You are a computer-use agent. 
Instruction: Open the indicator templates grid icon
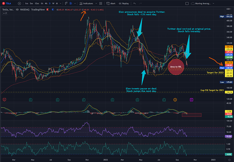(101, 3)
